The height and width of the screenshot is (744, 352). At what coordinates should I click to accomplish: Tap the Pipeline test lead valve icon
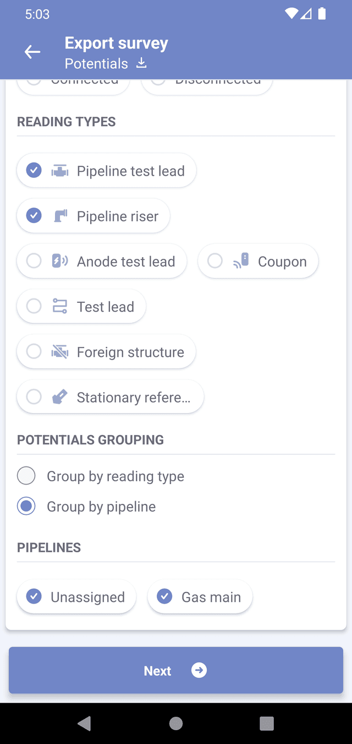pyautogui.click(x=59, y=171)
